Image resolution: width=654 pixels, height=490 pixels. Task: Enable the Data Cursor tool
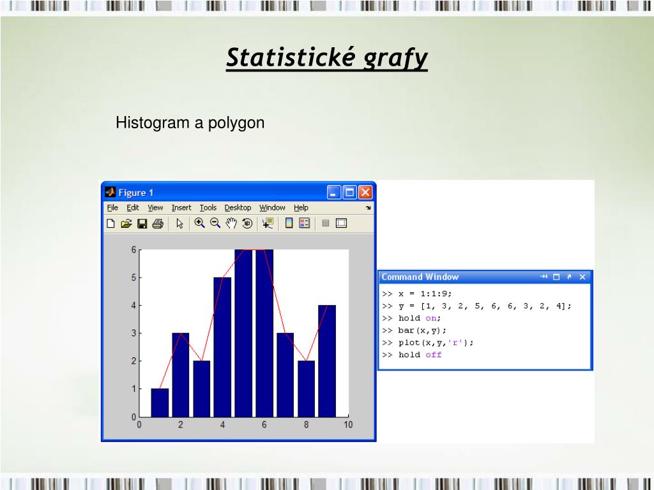click(x=268, y=223)
